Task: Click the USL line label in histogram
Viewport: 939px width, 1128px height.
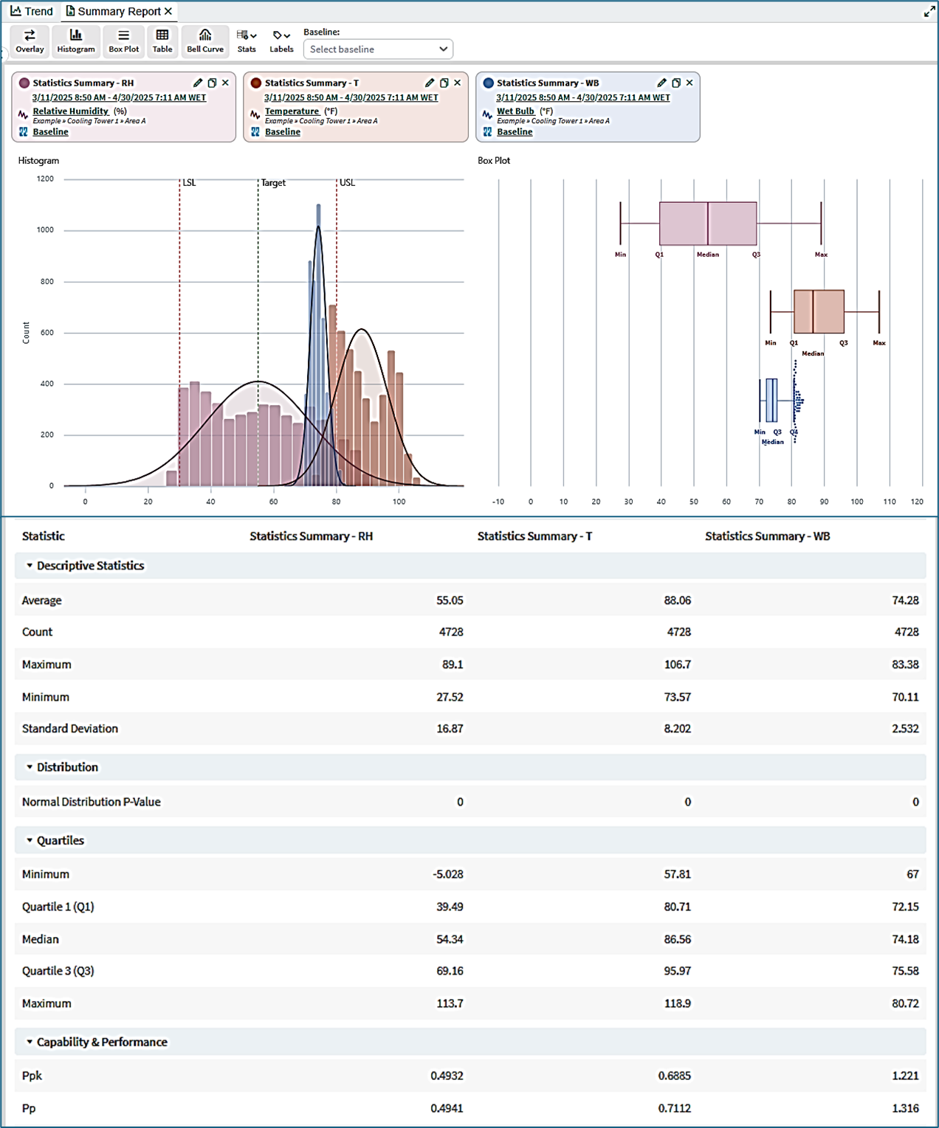Action: (347, 182)
